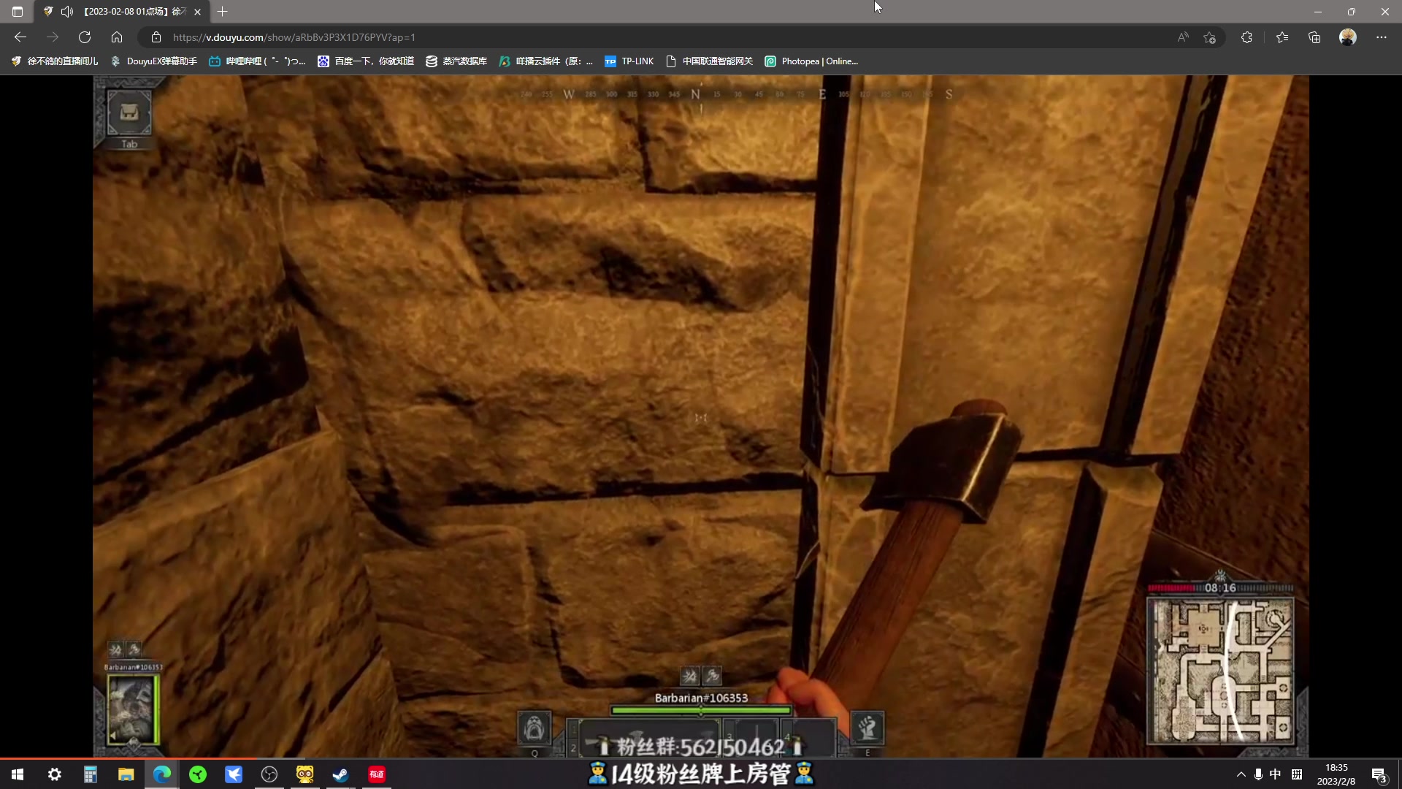Open the DouyuEX弹幕助手 bookmark
Image resolution: width=1402 pixels, height=789 pixels.
pyautogui.click(x=154, y=61)
